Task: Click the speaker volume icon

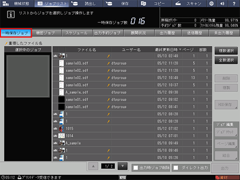Action: coord(222,3)
